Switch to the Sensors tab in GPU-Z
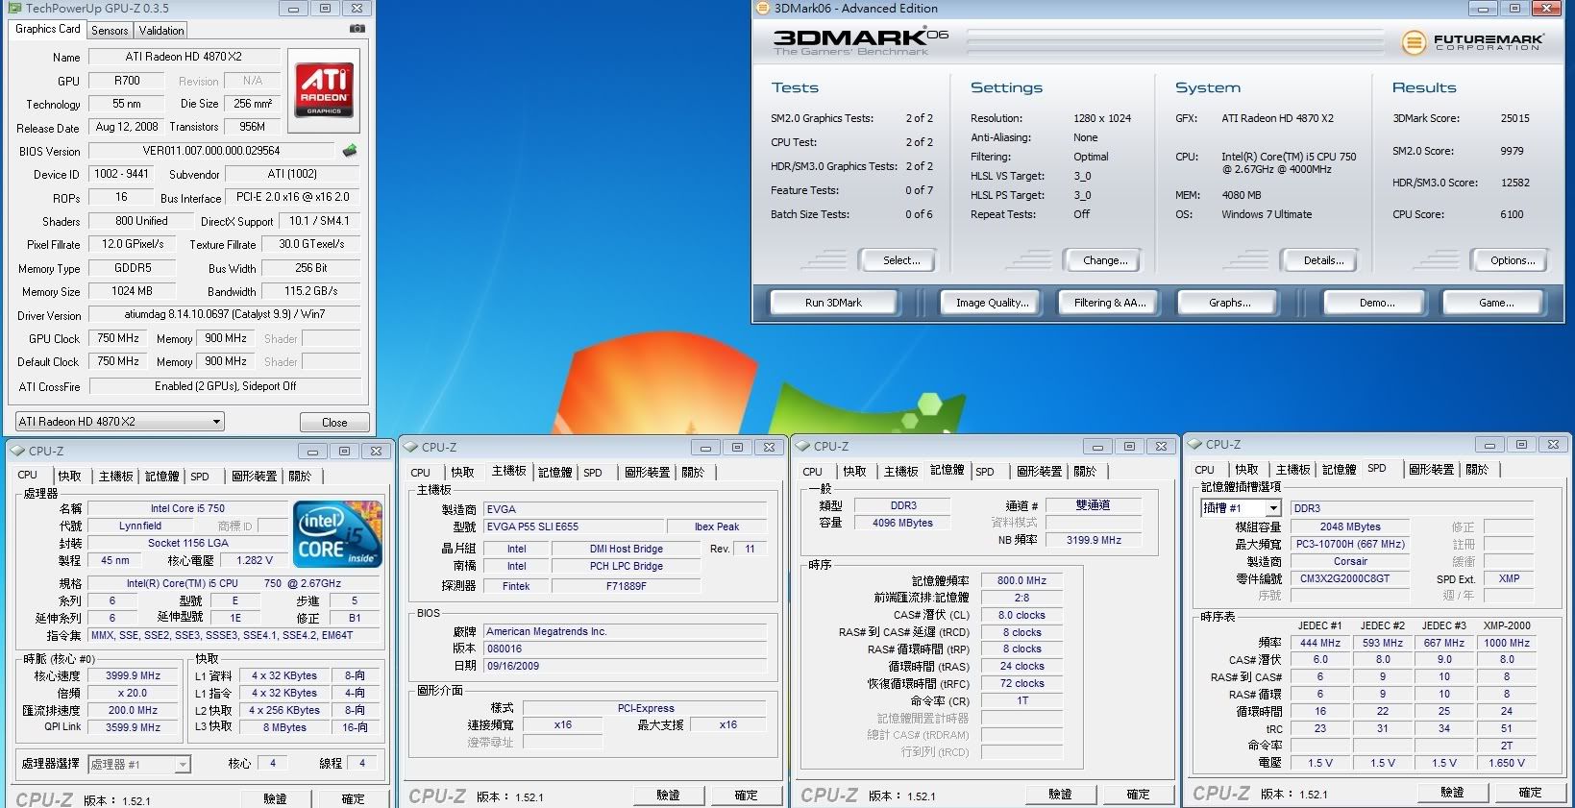This screenshot has height=808, width=1575. (x=110, y=31)
